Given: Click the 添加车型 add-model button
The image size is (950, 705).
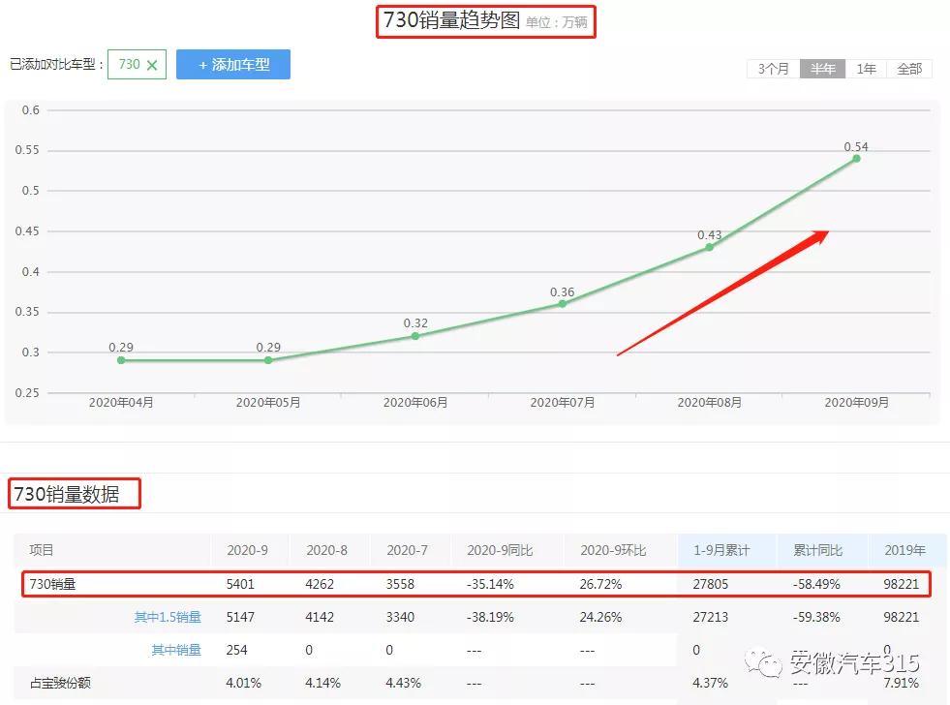Looking at the screenshot, I should 233,64.
